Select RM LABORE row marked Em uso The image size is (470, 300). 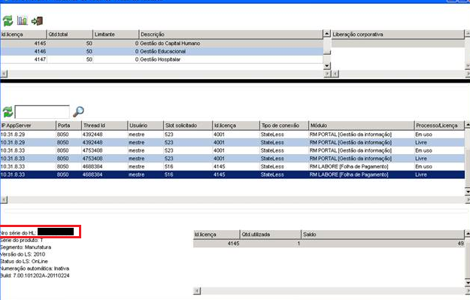click(x=232, y=167)
